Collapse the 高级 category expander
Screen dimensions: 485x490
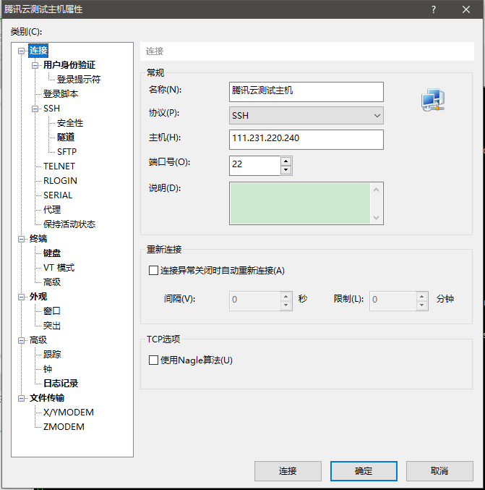tap(21, 340)
